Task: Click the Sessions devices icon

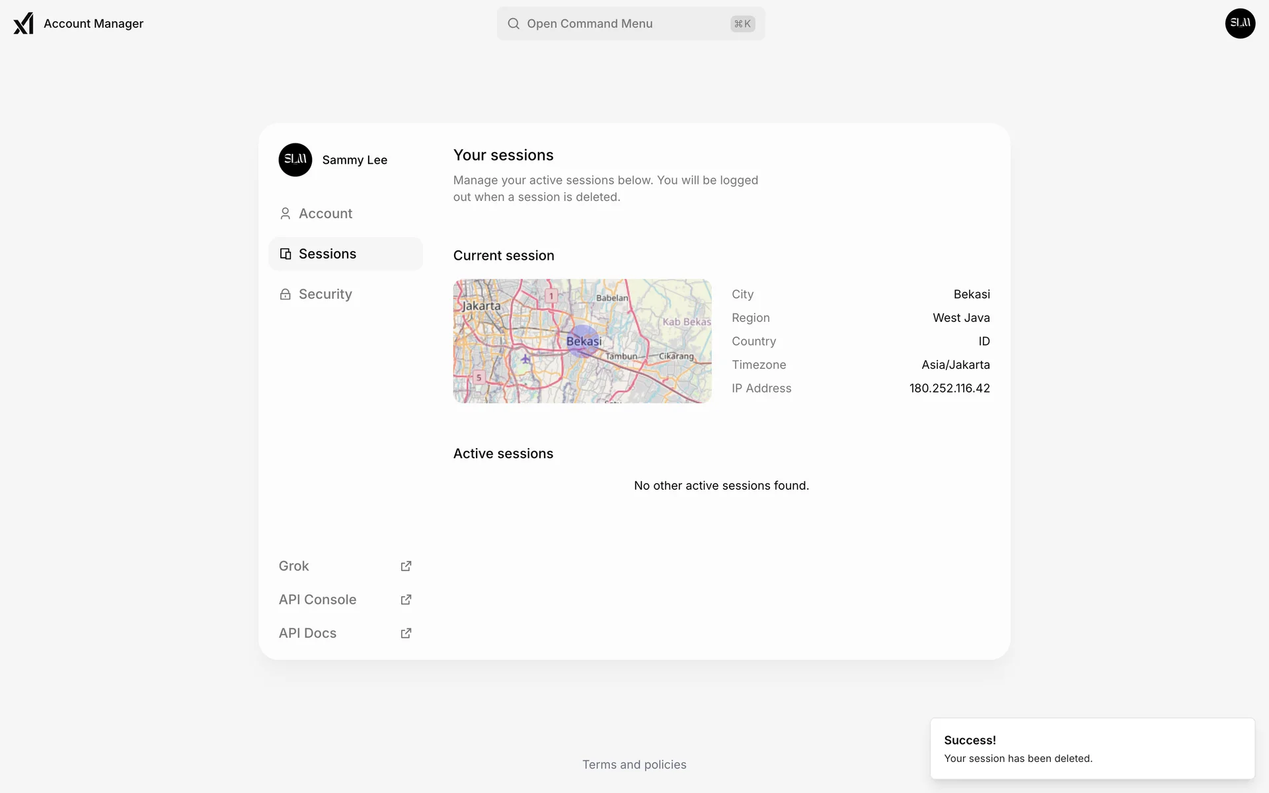Action: pyautogui.click(x=285, y=254)
